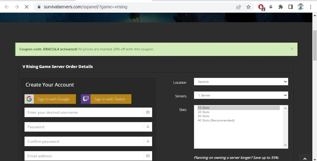Click the V Rising Game Server Order Details heading
This screenshot has height=161, width=317.
click(58, 66)
